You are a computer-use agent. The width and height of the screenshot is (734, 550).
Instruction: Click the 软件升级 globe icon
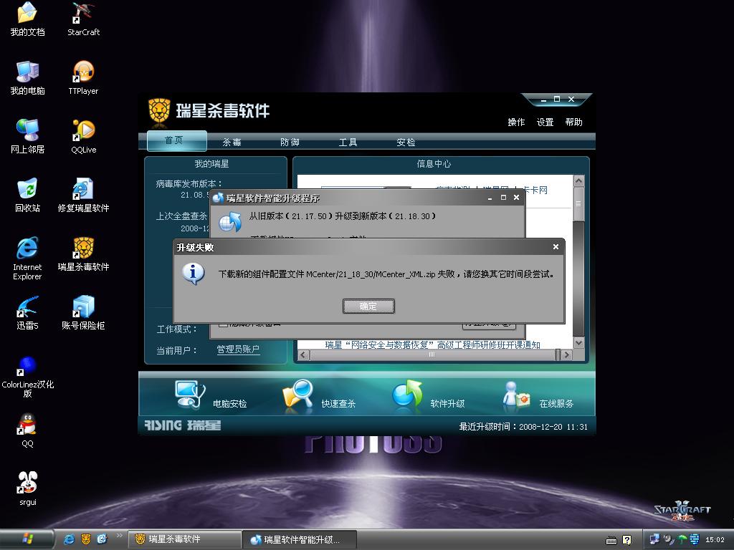[x=407, y=394]
